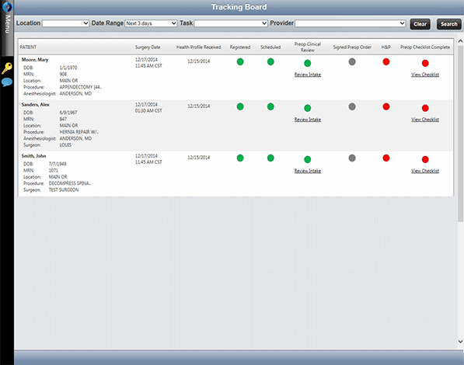Click Alex Sanders' green Preop Clinical Review dot
The width and height of the screenshot is (464, 365).
[308, 108]
